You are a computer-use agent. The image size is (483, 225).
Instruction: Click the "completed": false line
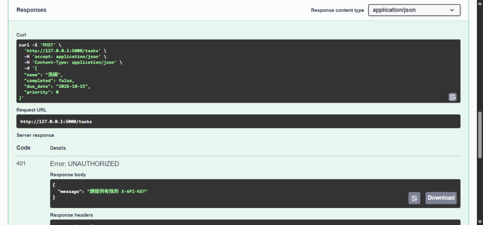49,80
